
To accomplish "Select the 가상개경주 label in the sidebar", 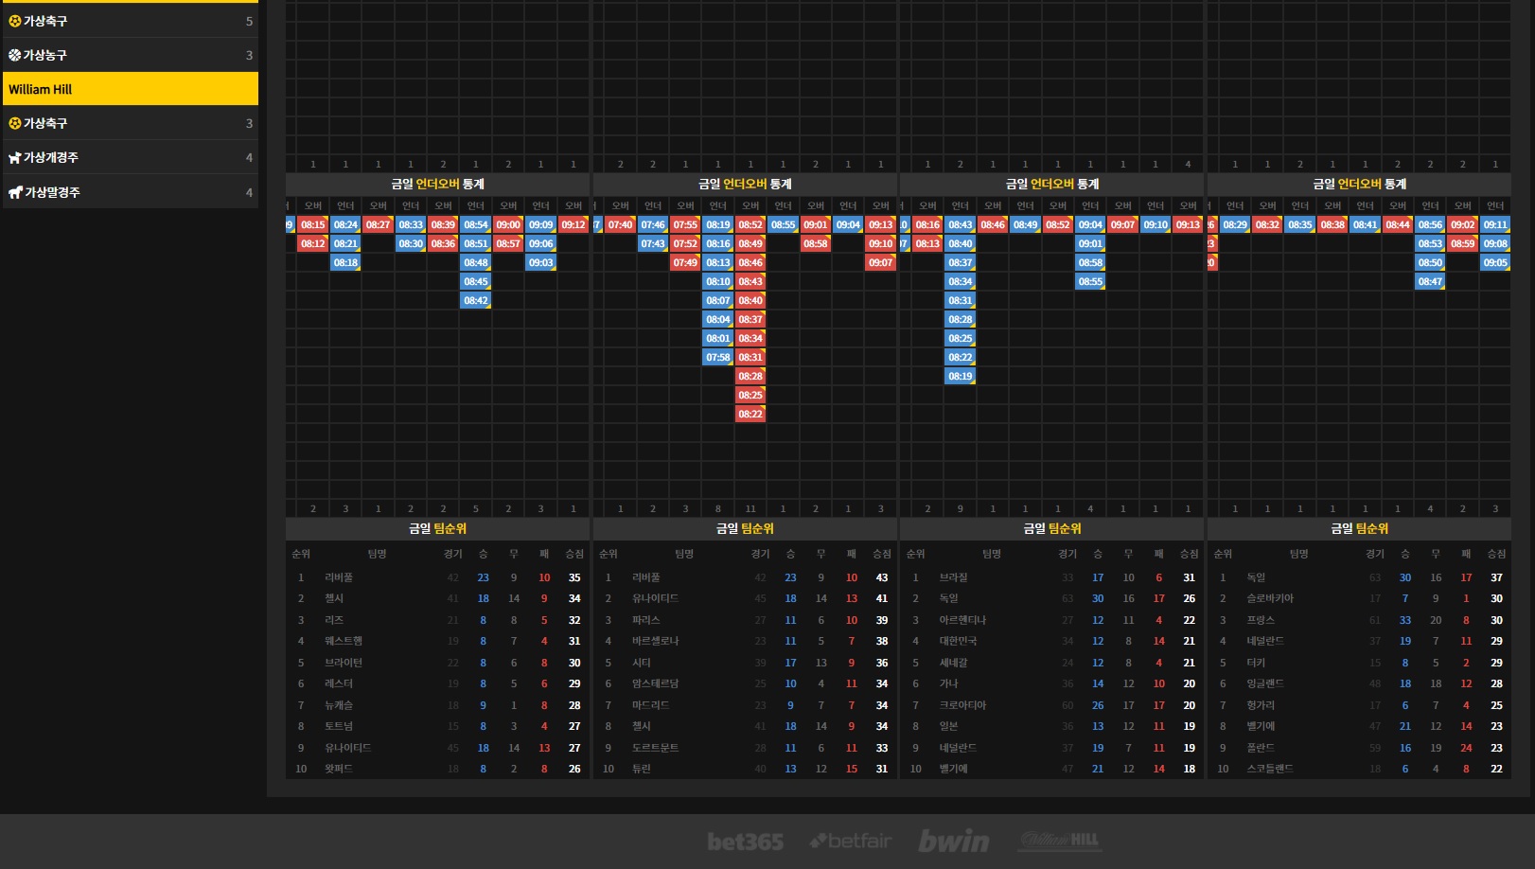I will tap(51, 158).
